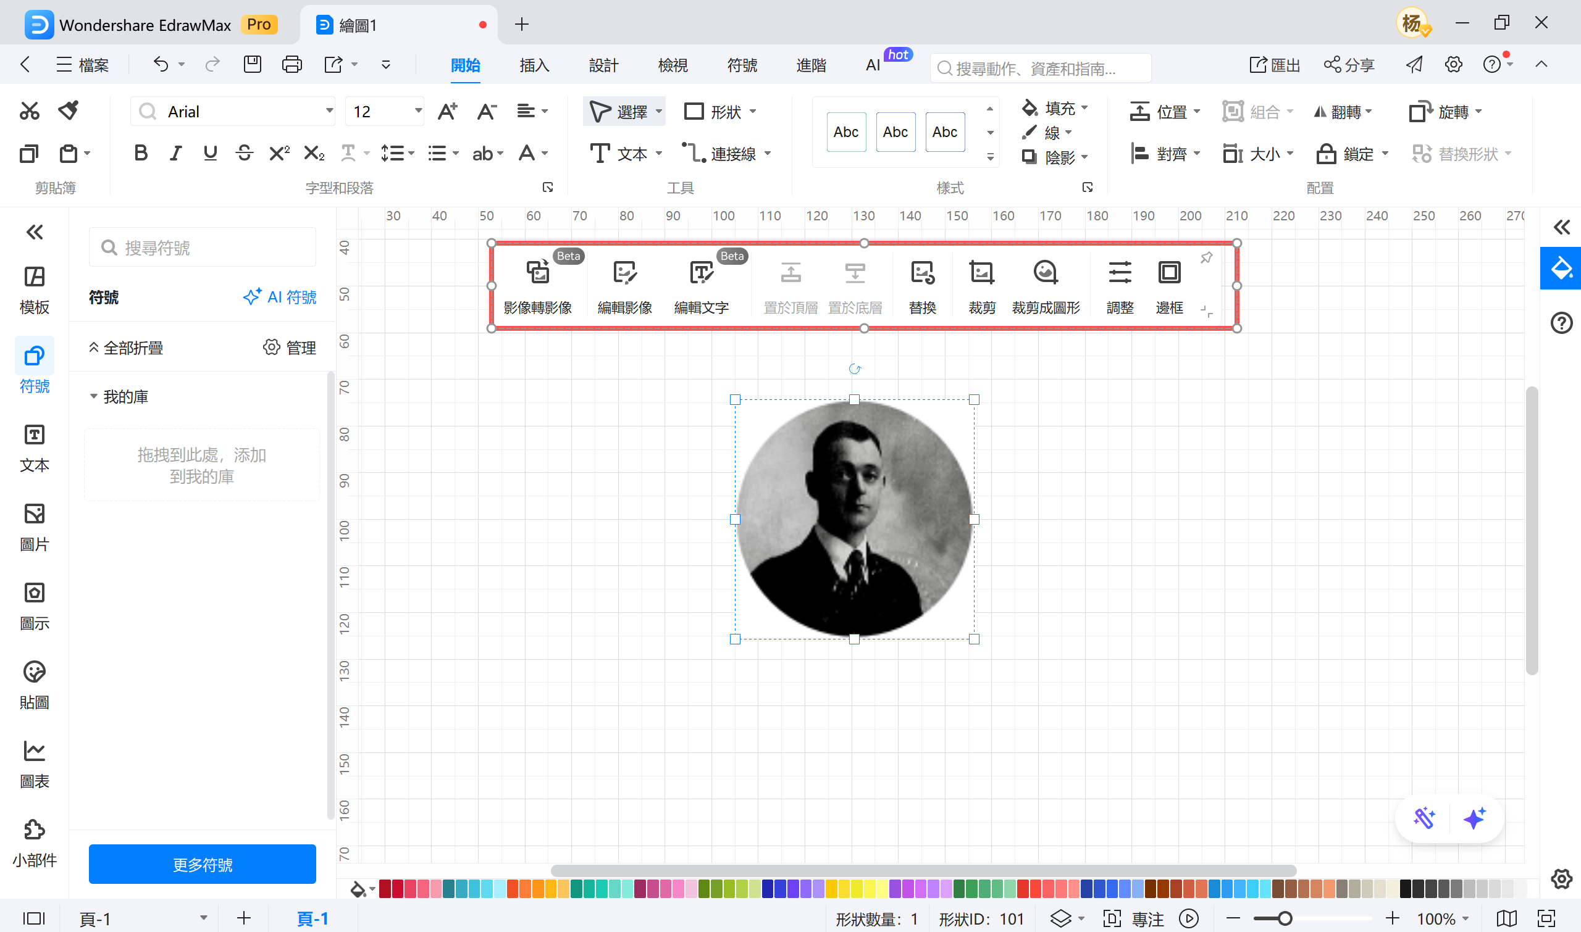Image resolution: width=1581 pixels, height=932 pixels.
Task: Pin the floating image toolbar
Action: [x=1206, y=257]
